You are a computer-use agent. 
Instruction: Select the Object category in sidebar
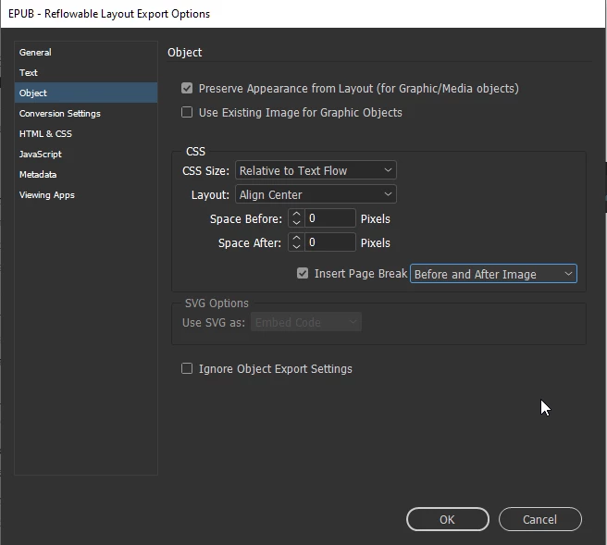coord(86,93)
